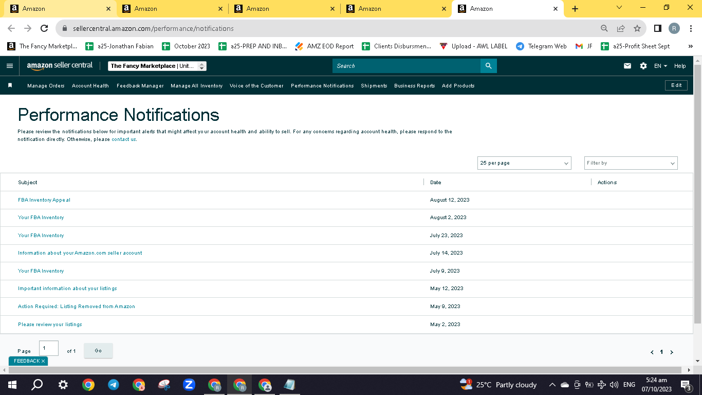
Task: Click the Go button next to the page number
Action: (98, 351)
